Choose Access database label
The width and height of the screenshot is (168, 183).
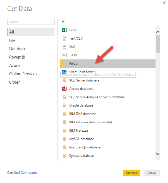point(81,89)
